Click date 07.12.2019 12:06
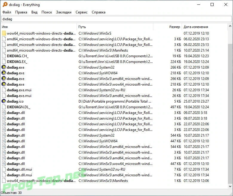This screenshot has height=196, width=233. click(196, 181)
